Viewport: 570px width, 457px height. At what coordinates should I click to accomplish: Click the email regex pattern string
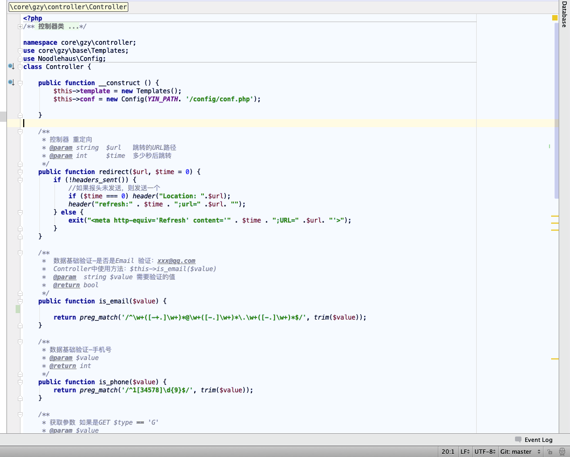click(x=214, y=317)
